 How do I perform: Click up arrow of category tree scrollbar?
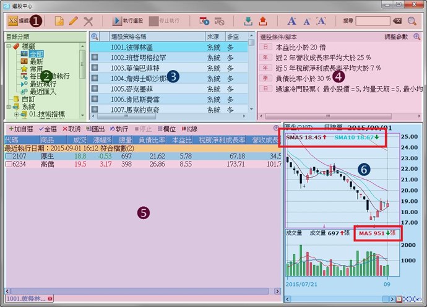[82, 46]
